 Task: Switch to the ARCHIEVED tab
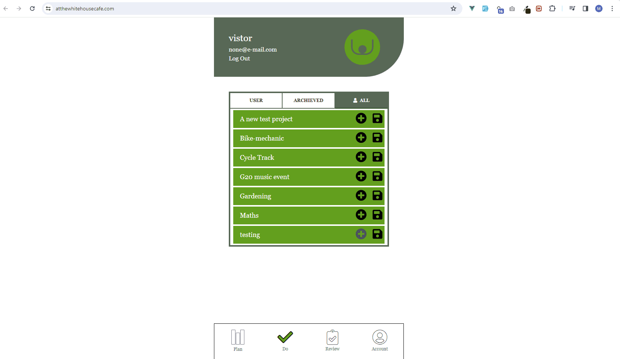(x=308, y=101)
